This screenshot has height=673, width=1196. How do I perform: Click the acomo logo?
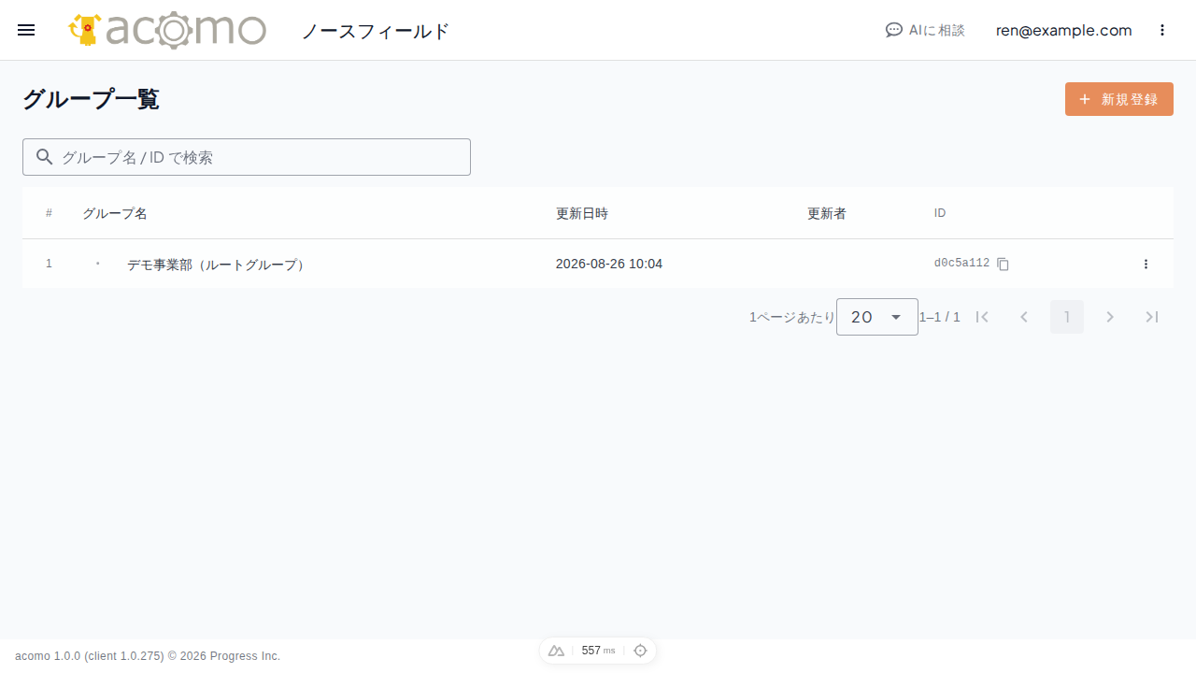[x=167, y=30]
